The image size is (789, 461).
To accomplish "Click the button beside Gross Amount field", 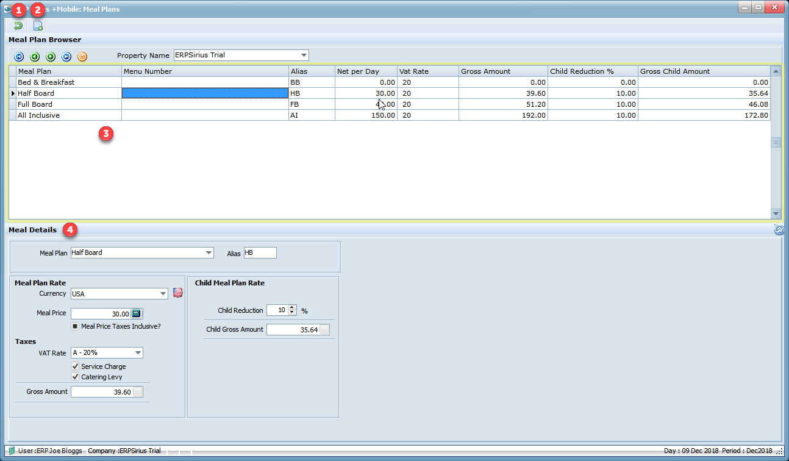I will 138,392.
